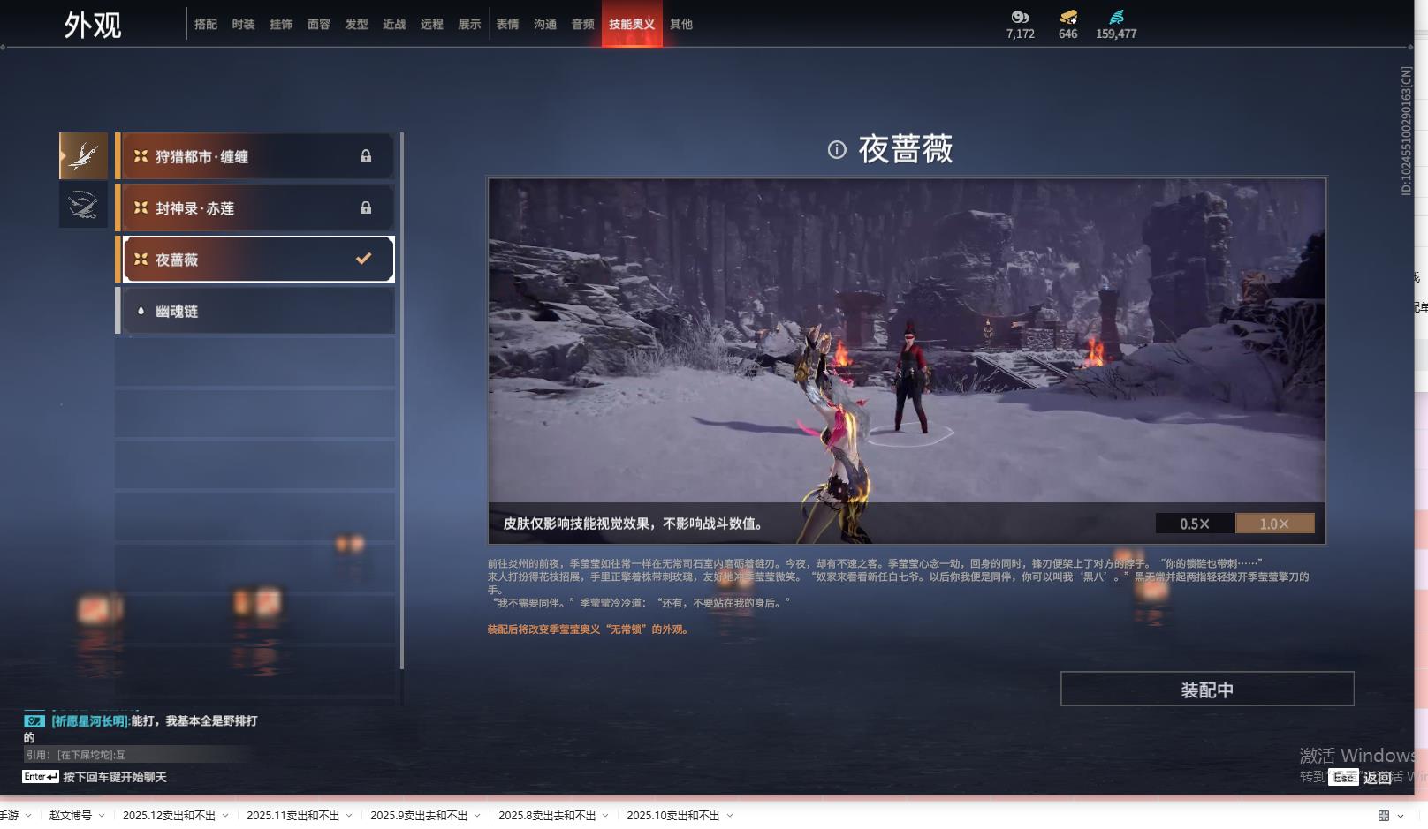This screenshot has height=829, width=1428.
Task: Click the 按下回车键开始聊天 chat prompt
Action: pos(115,777)
